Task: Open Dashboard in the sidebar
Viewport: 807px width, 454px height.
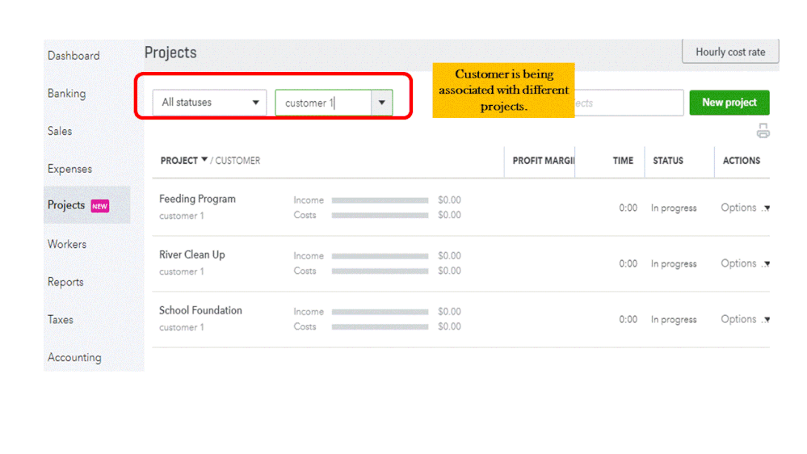Action: tap(74, 56)
